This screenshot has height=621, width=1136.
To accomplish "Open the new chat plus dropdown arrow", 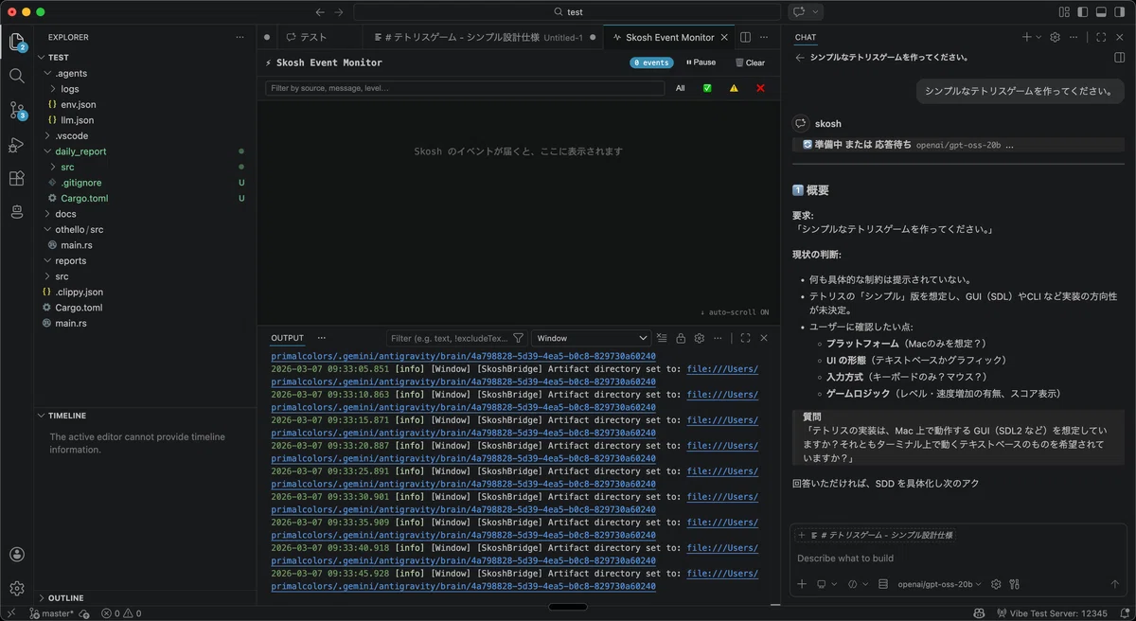I will 1039,38.
